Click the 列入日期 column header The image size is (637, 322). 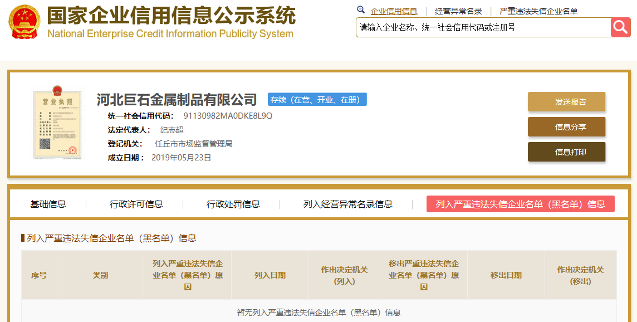point(269,275)
